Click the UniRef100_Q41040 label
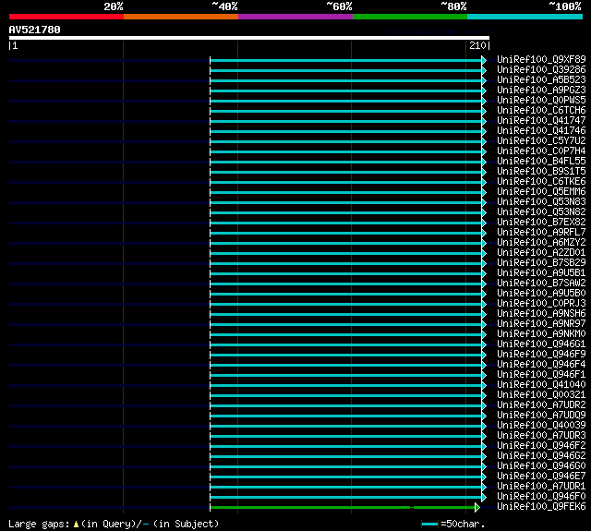Screen dimensions: 591x531 [541, 385]
